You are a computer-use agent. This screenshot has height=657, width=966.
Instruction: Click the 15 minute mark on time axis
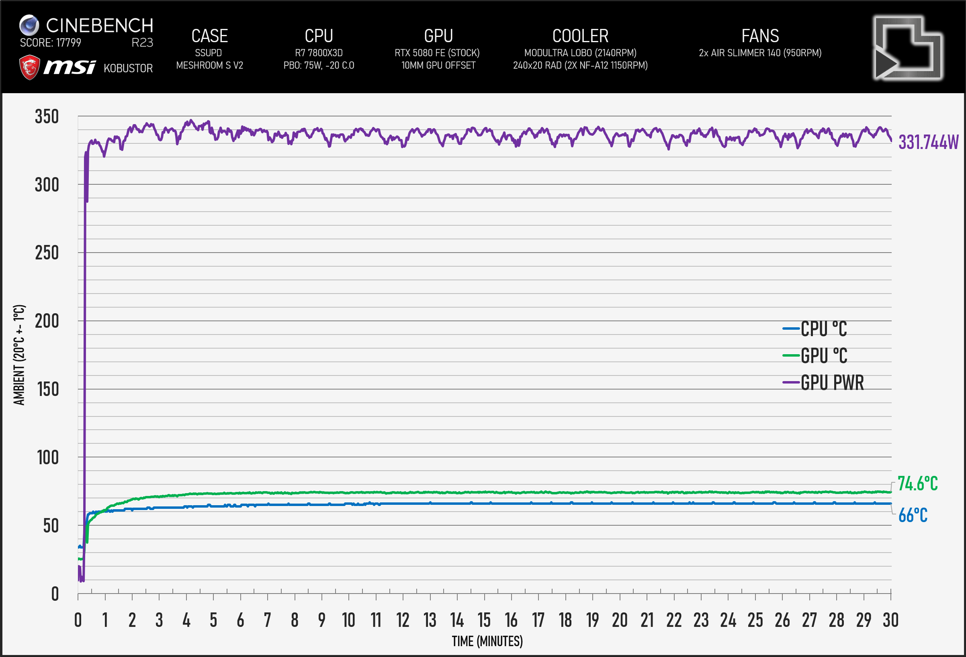[x=484, y=620]
